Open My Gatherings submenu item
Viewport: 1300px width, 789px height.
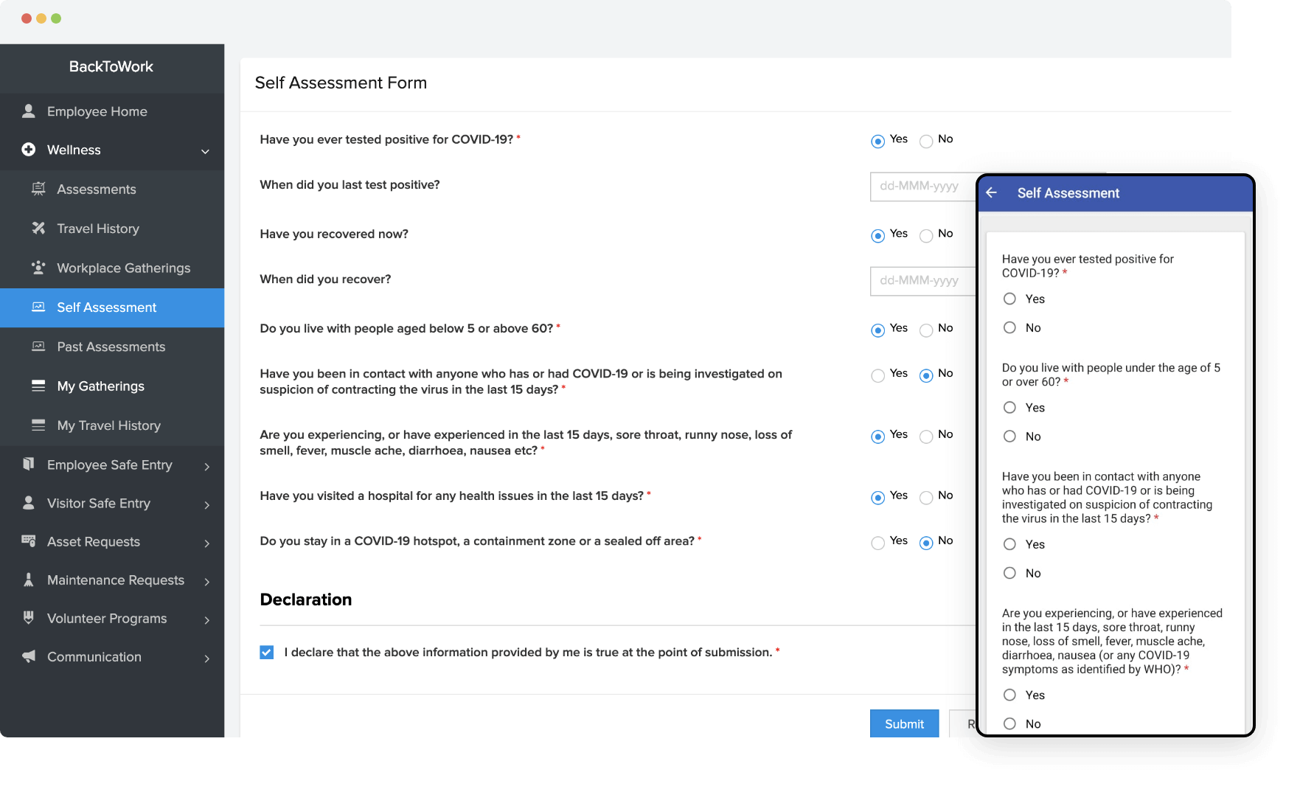click(112, 386)
